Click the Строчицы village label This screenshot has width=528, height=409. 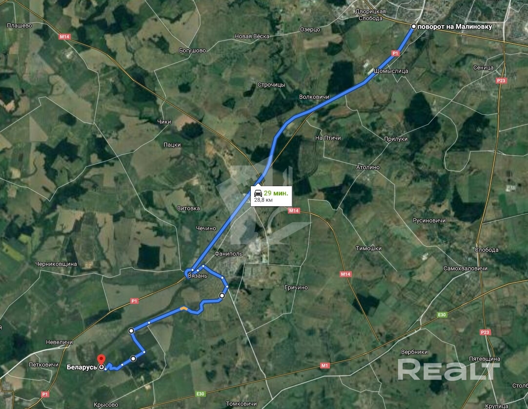271,85
